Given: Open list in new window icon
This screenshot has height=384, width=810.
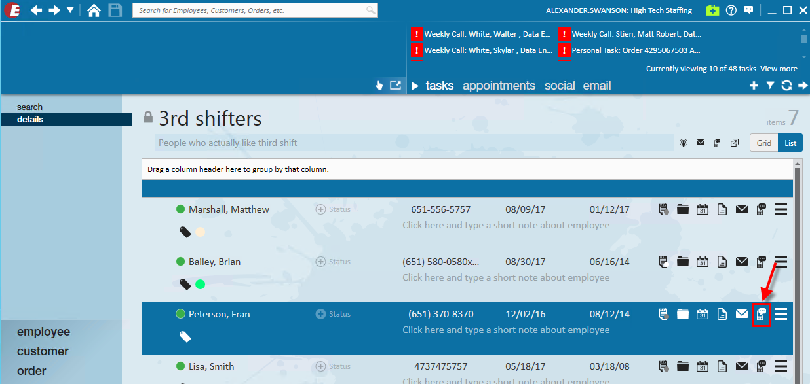Looking at the screenshot, I should point(735,143).
